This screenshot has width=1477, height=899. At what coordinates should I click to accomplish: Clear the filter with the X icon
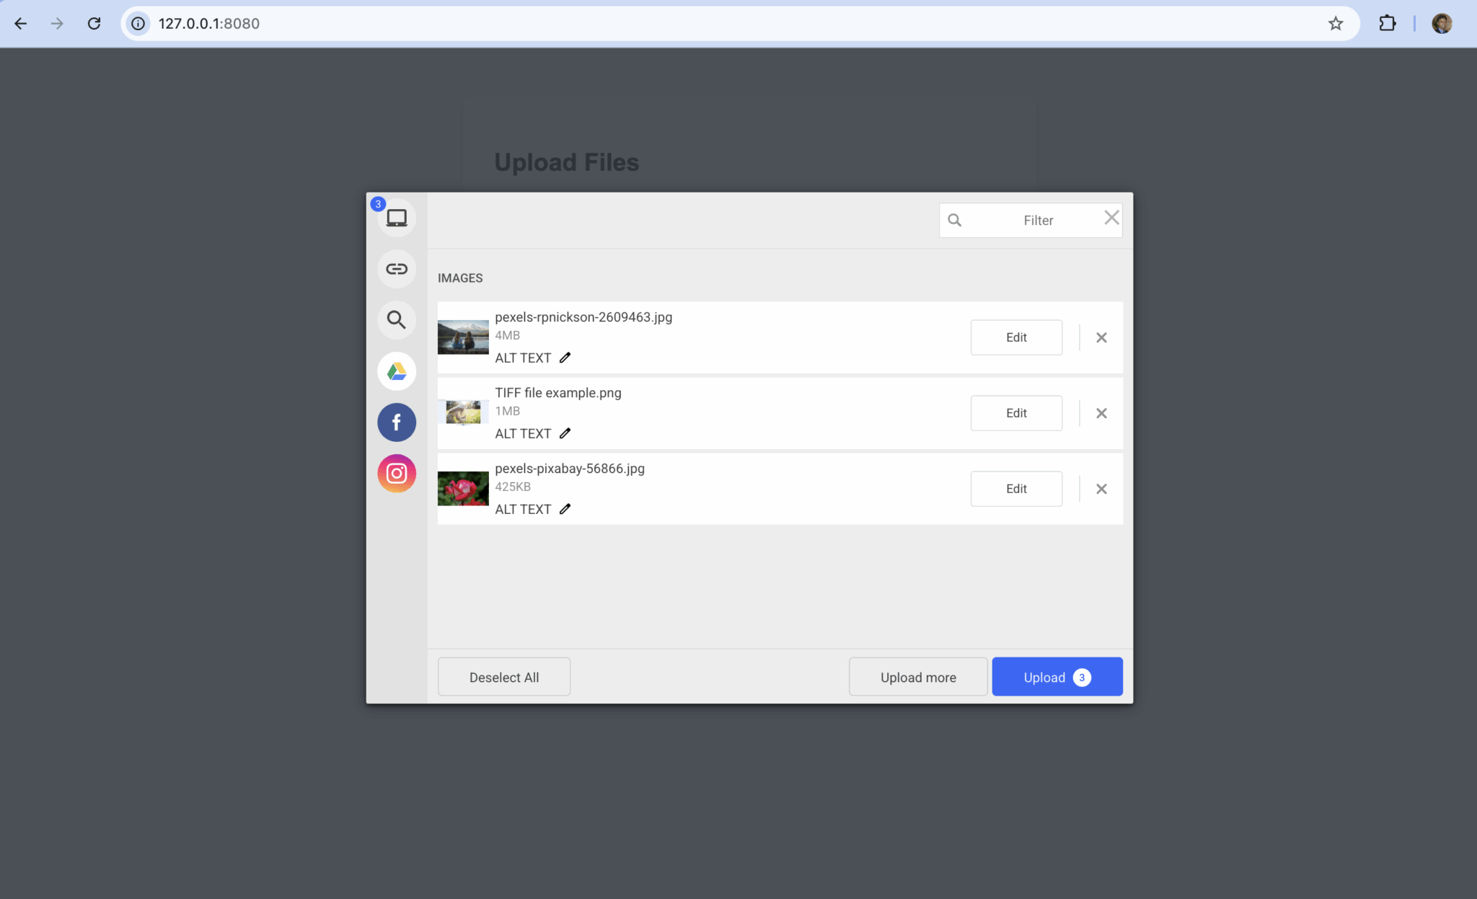coord(1111,217)
